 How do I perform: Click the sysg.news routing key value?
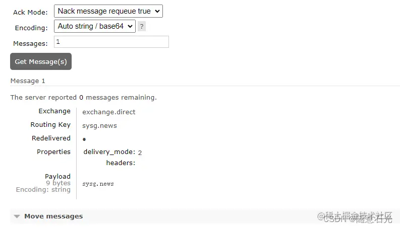(x=99, y=126)
